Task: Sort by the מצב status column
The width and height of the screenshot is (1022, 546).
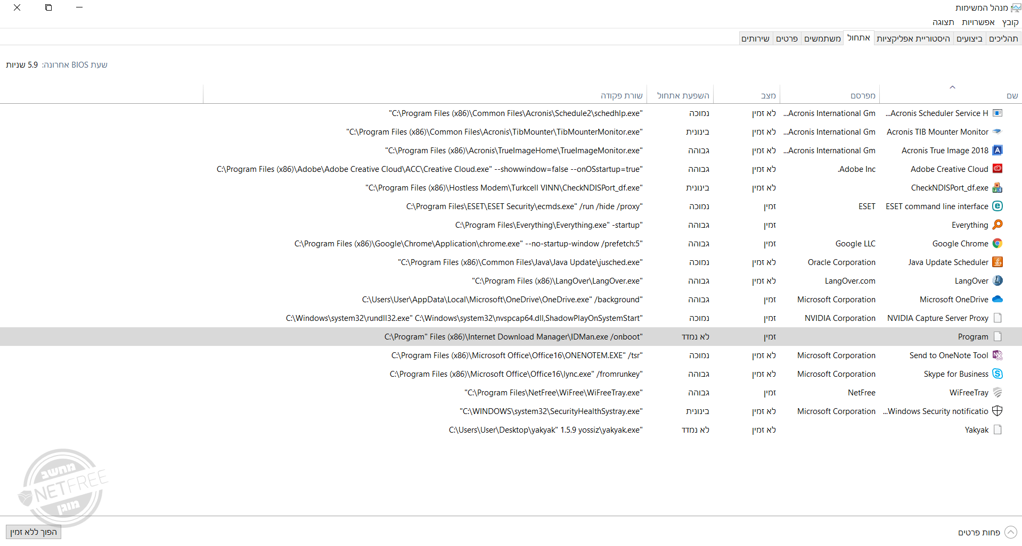Action: pos(747,94)
